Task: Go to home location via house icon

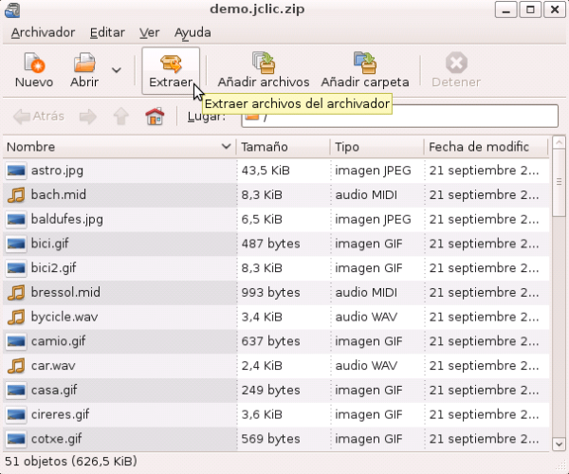Action: [x=154, y=117]
